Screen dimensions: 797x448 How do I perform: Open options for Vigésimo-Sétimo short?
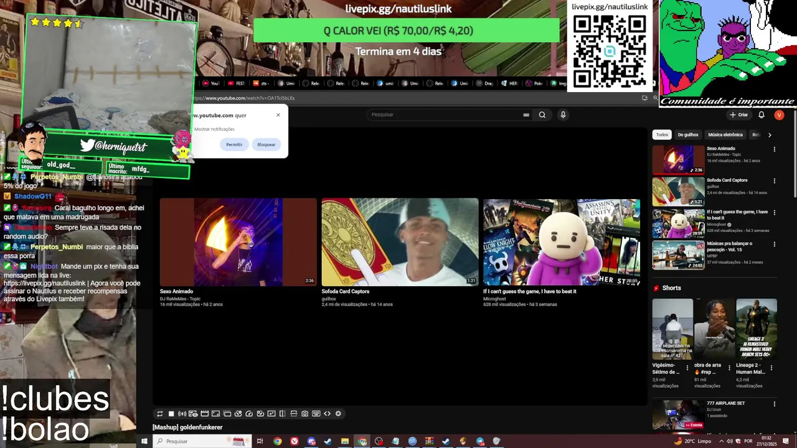[687, 368]
